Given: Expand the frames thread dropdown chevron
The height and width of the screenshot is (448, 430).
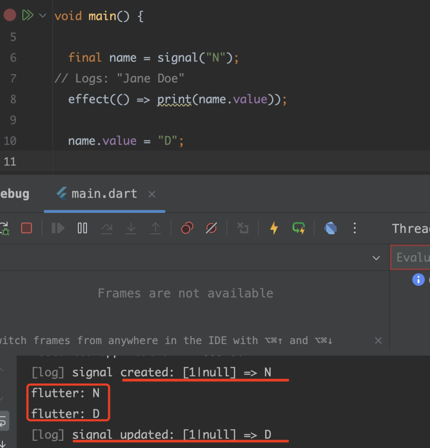Looking at the screenshot, I should 376,258.
